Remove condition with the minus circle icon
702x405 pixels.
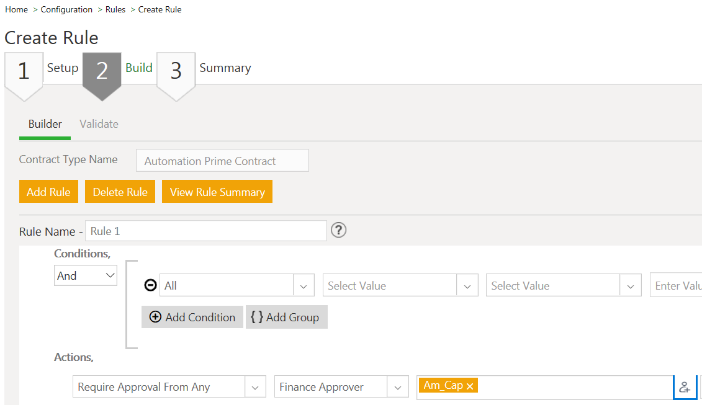coord(150,285)
